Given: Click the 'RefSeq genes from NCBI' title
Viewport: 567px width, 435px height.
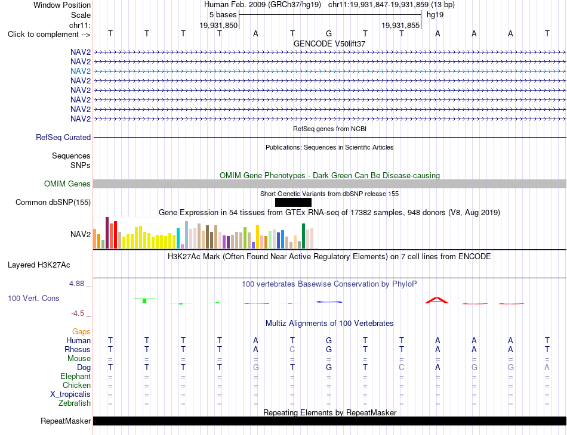Looking at the screenshot, I should click(329, 129).
